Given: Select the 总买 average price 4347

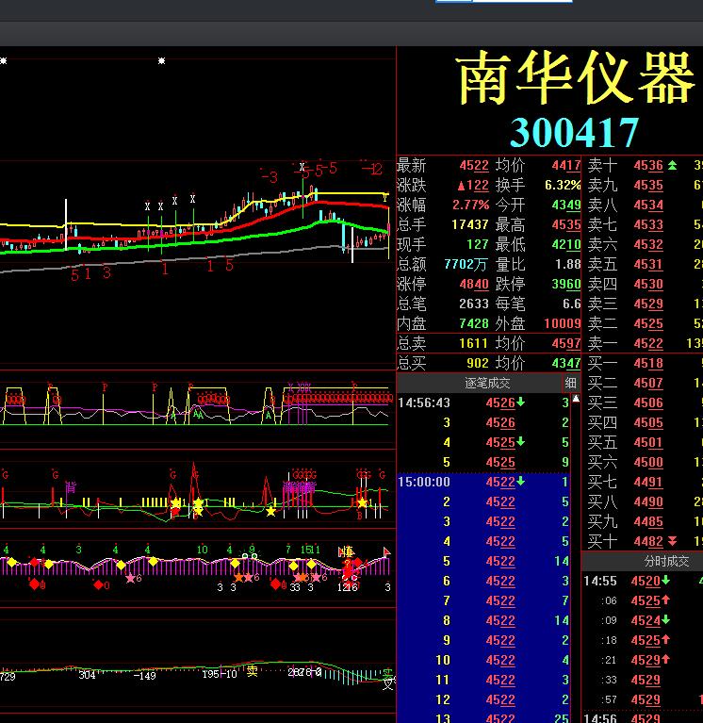Looking at the screenshot, I should point(566,363).
